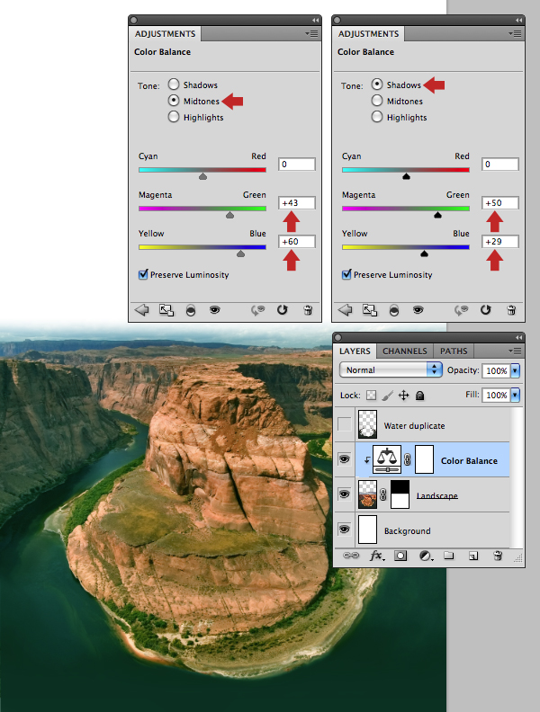Show the Water duplicate layer
The height and width of the screenshot is (712, 540).
345,424
